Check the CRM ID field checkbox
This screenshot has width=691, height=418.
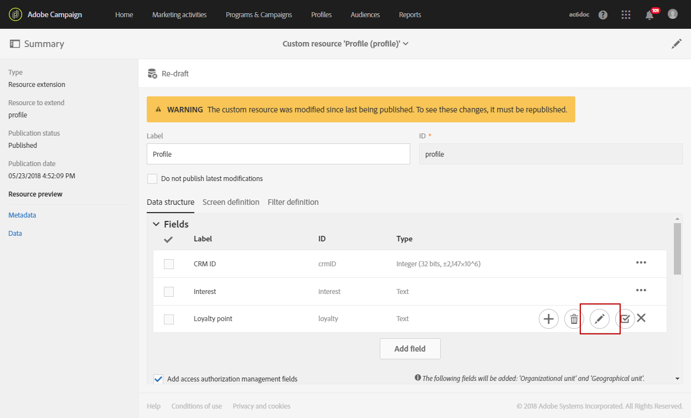click(x=169, y=264)
